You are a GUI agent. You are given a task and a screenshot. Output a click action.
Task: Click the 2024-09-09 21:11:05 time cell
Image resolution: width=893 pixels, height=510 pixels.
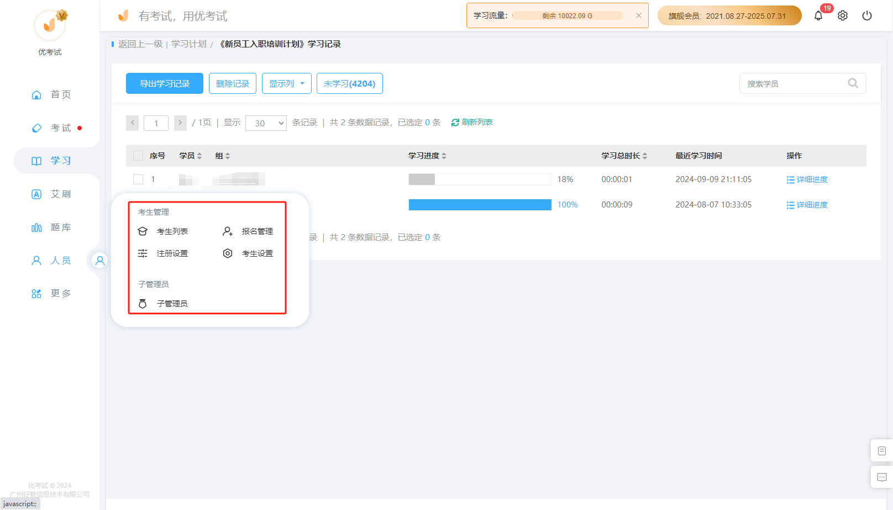713,179
